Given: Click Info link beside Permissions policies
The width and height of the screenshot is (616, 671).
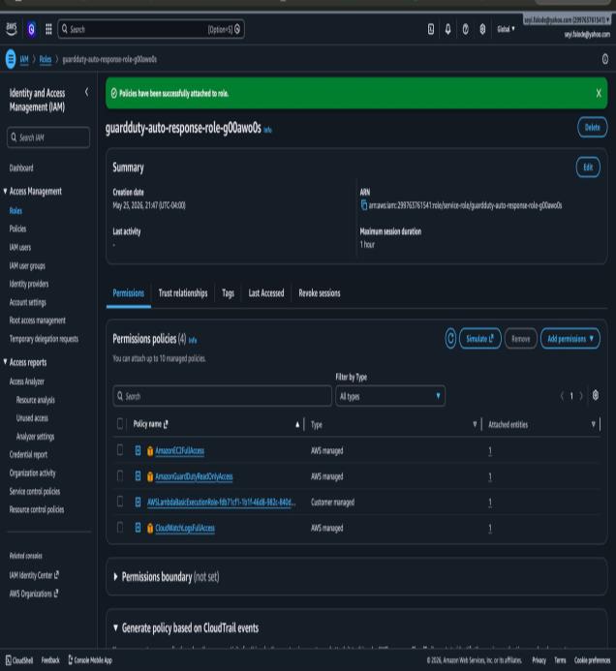Looking at the screenshot, I should click(193, 341).
